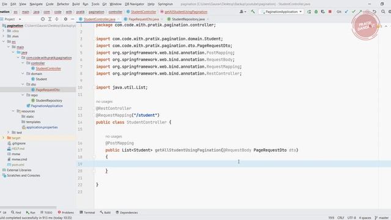Expand the .idea folder in tree
Viewport: 391px width, 220px height.
(x=4, y=31)
